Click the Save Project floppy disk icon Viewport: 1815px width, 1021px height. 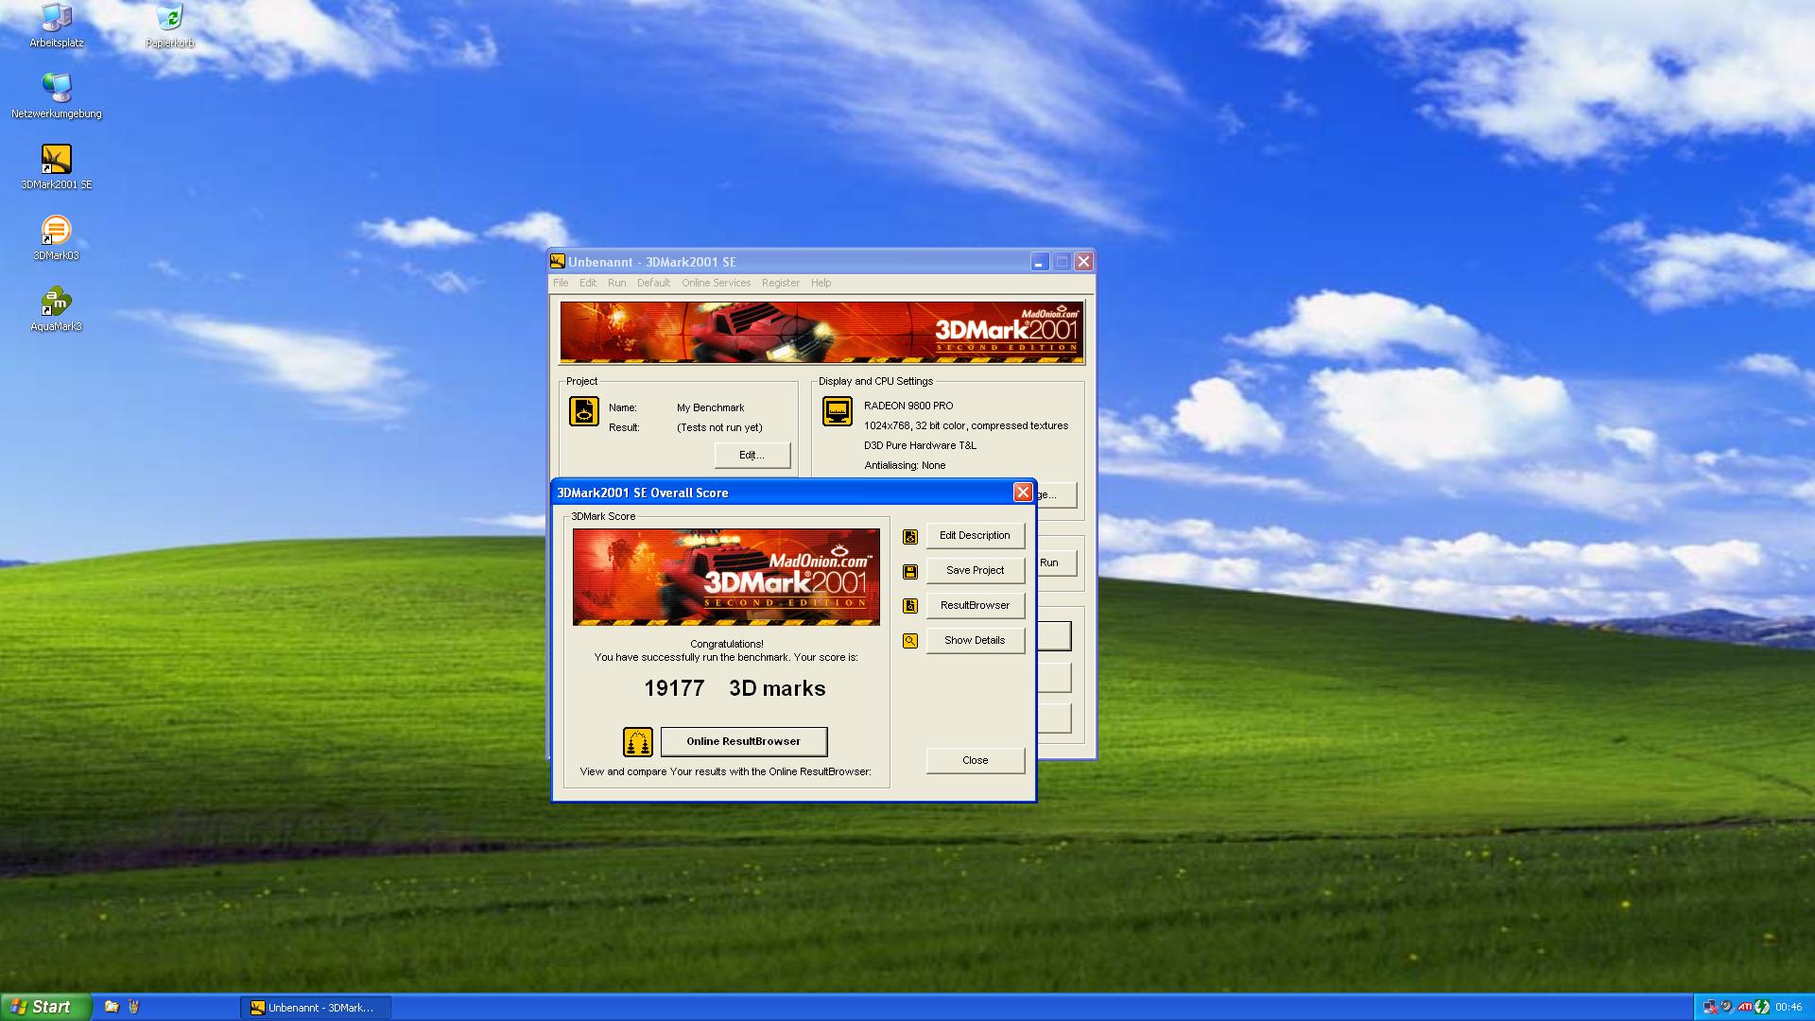[910, 572]
